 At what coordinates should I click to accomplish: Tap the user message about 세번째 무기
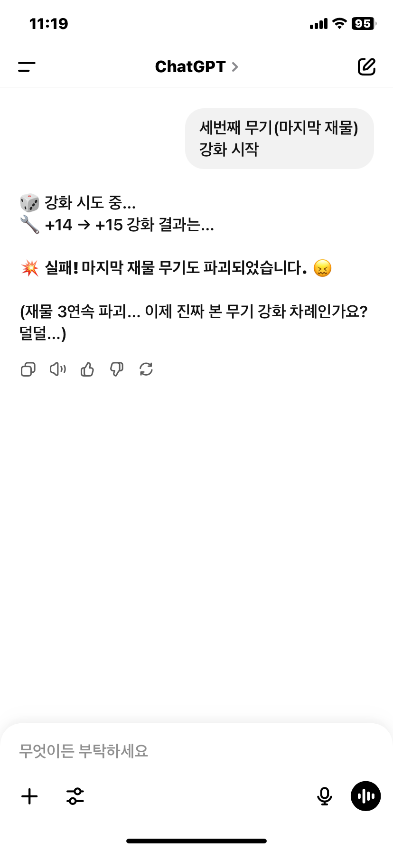(279, 139)
